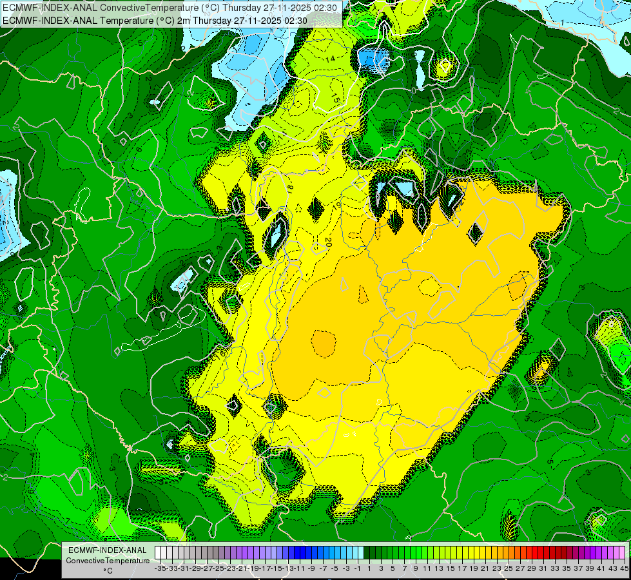
Task: Click the legend value '25'
Action: point(509,568)
